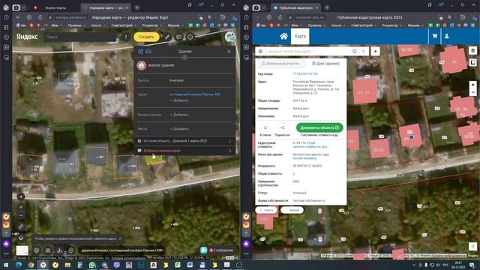Open the wrench tools icon in Yandex map editor
Image resolution: width=480 pixels, height=270 pixels.
(x=167, y=37)
